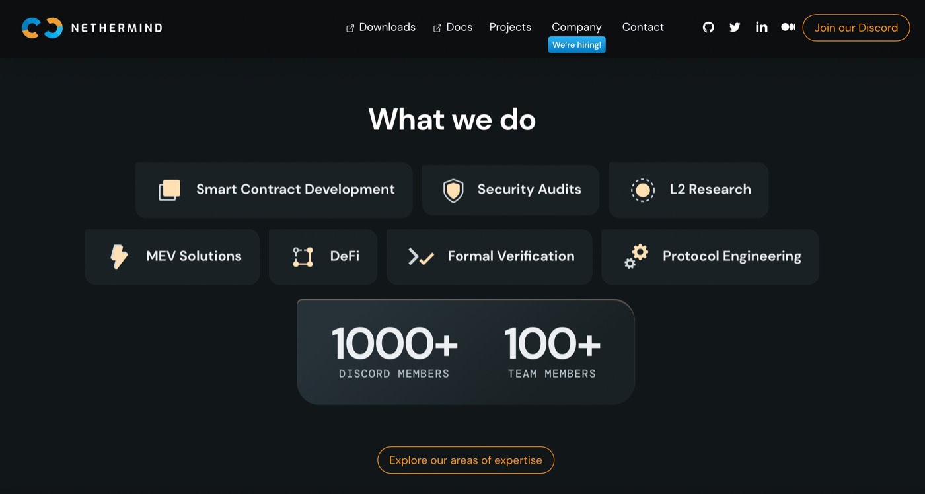
Task: Click the TEAM MEMBERS caption
Action: point(552,374)
